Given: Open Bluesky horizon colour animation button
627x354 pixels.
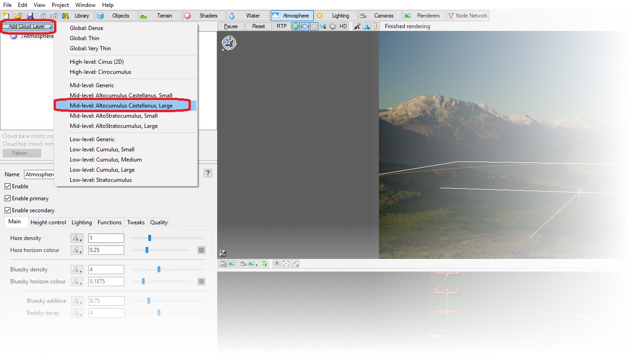Looking at the screenshot, I should [x=77, y=282].
